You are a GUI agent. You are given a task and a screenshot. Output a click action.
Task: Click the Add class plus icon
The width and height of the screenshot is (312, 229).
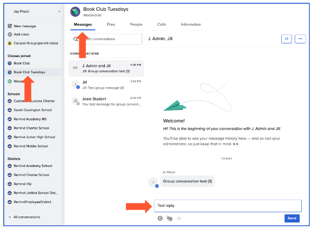pos(10,35)
